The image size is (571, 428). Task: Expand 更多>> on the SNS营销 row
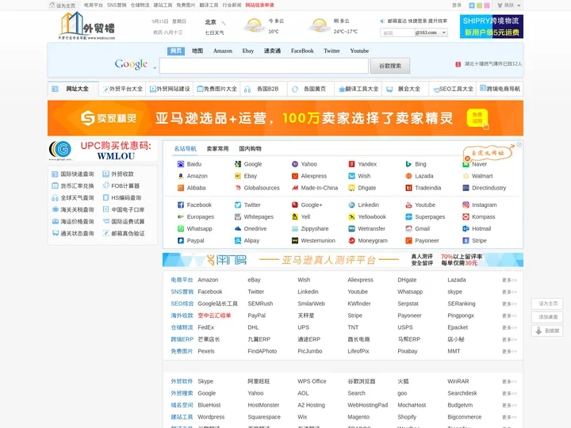pos(509,292)
